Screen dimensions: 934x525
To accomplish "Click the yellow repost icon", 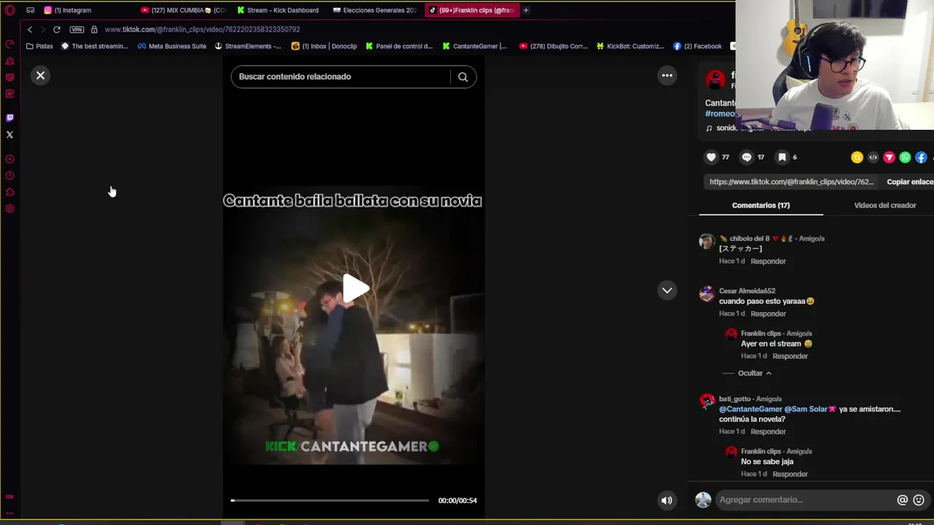I will click(x=857, y=157).
